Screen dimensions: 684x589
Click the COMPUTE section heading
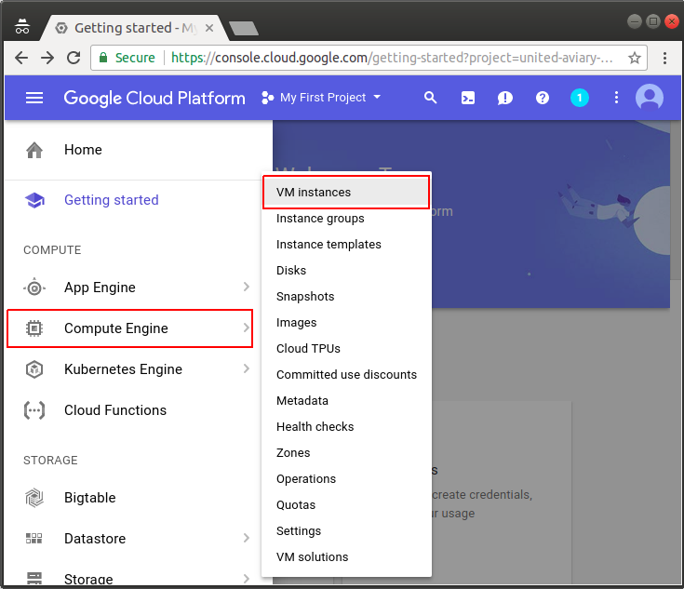point(52,250)
